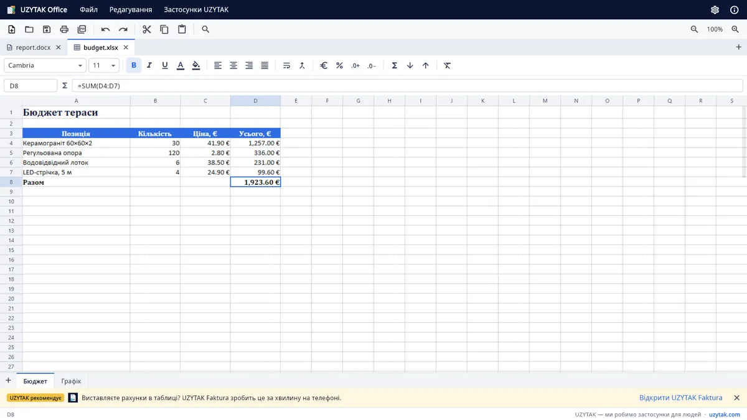Open find and search tool
Viewport: 747px width, 420px height.
click(205, 29)
